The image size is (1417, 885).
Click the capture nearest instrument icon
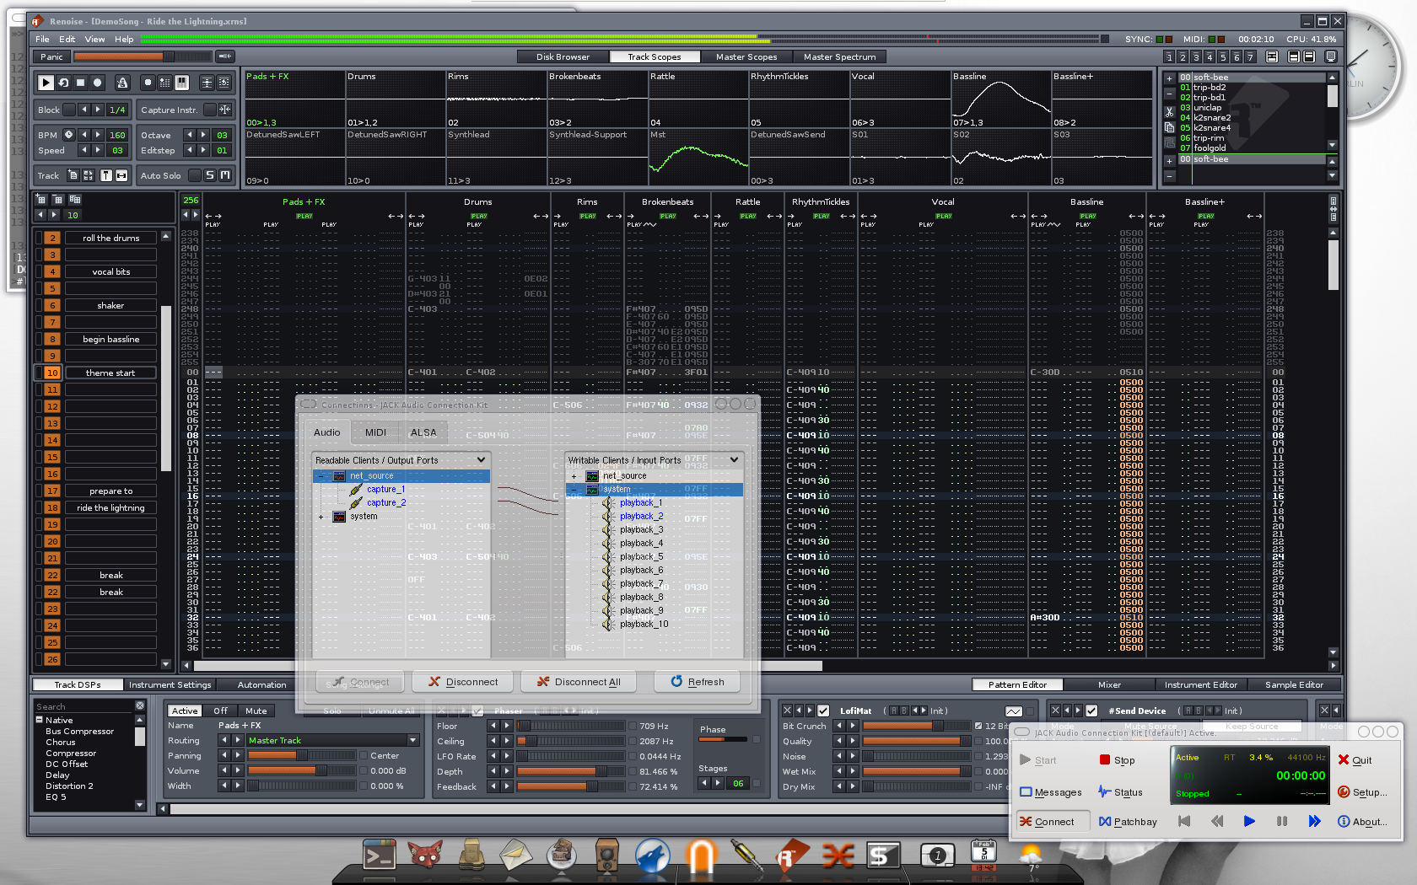tap(224, 110)
